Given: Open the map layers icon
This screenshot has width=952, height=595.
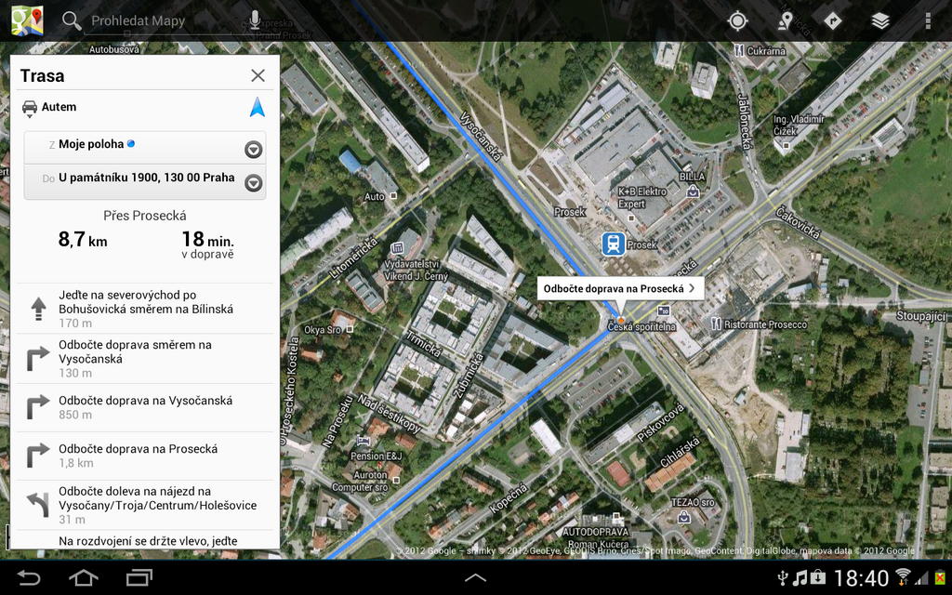Looking at the screenshot, I should [x=879, y=20].
